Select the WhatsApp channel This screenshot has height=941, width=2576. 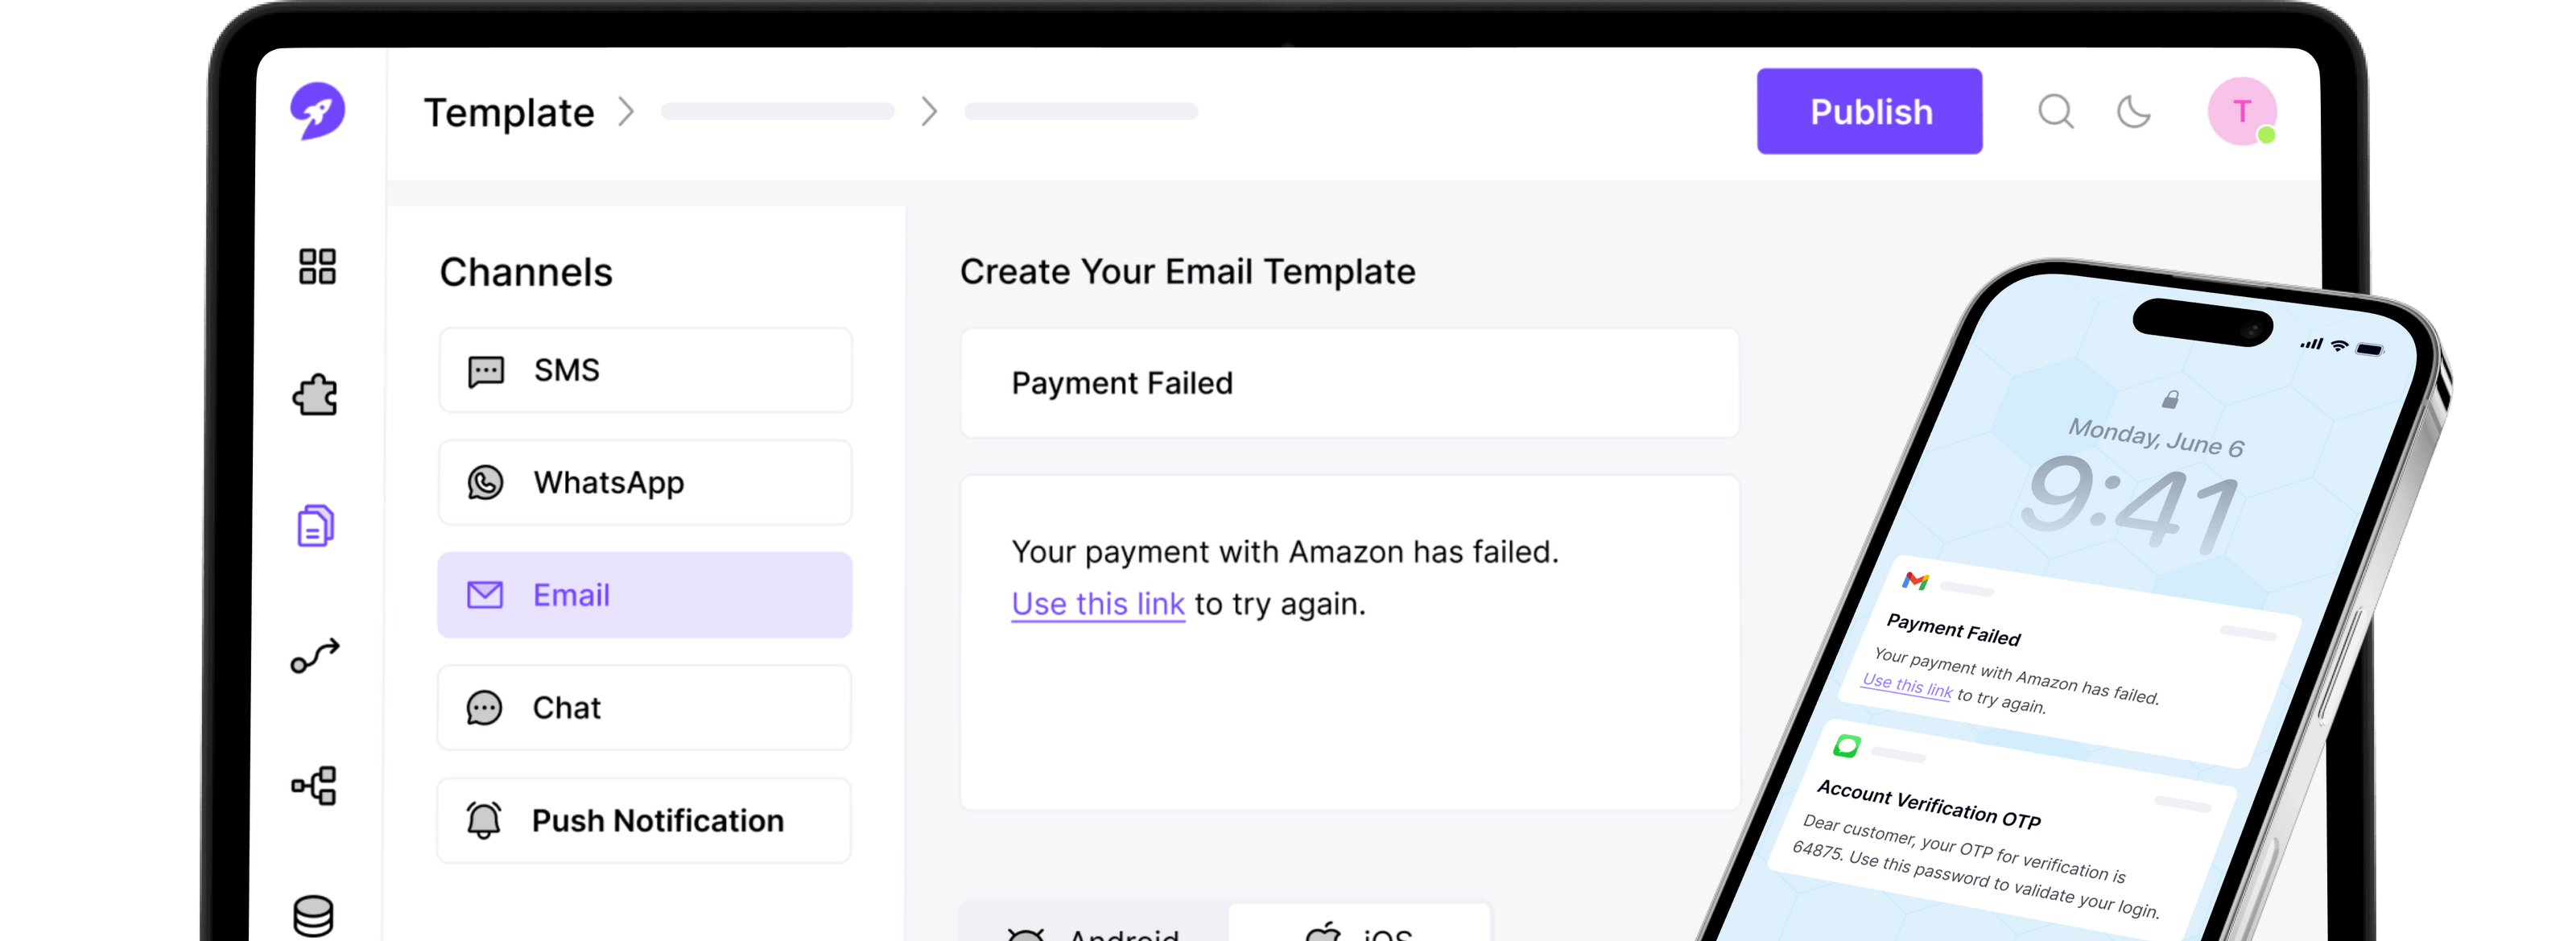point(645,483)
